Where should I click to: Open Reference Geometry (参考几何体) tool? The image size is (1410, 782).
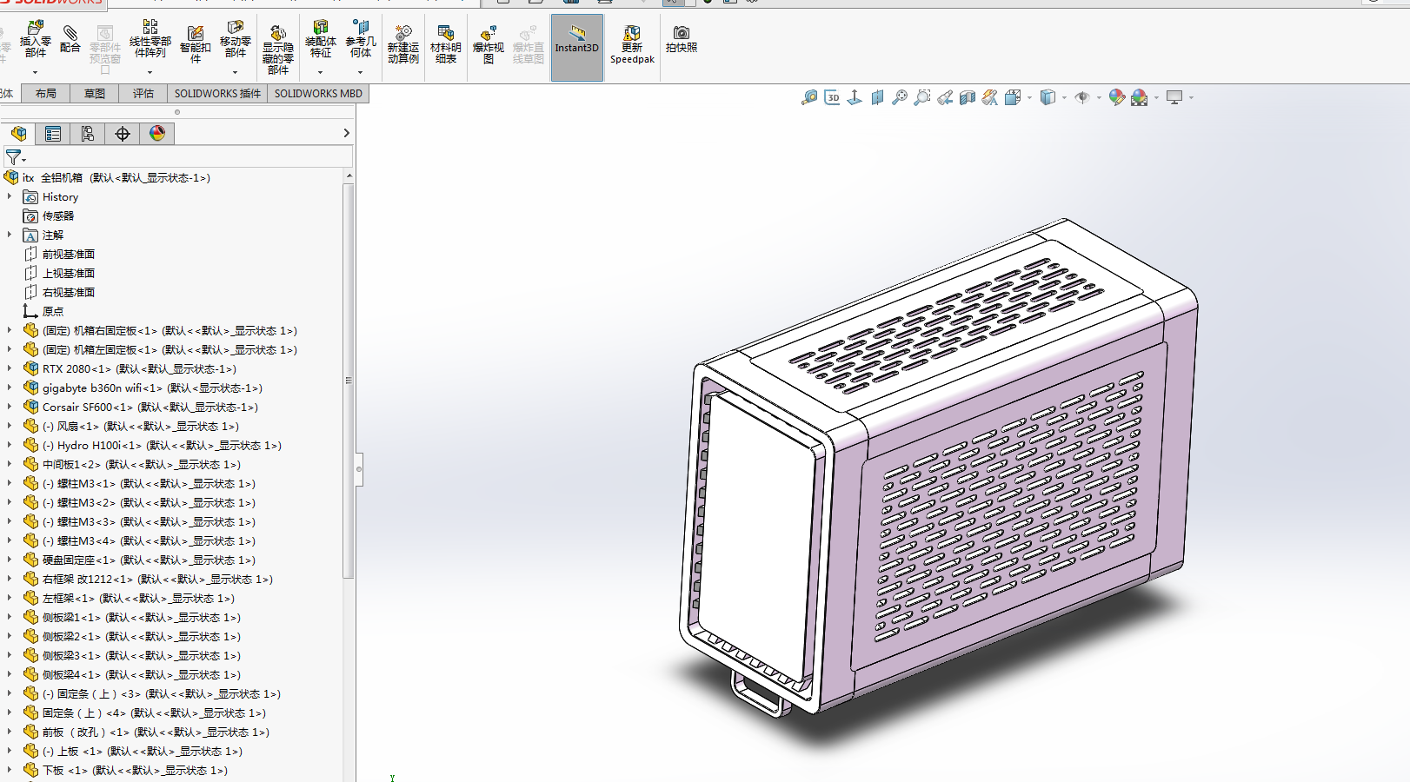click(x=361, y=40)
